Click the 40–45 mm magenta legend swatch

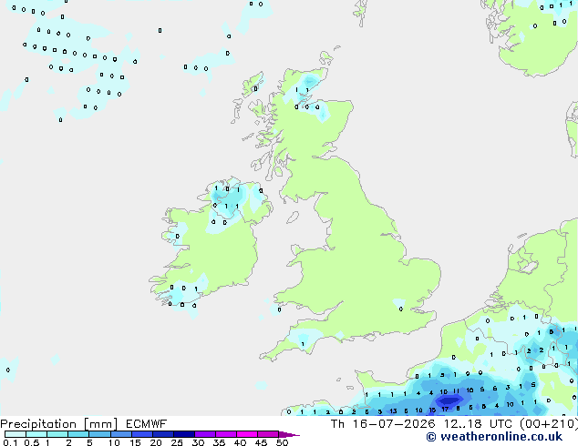[x=247, y=434]
